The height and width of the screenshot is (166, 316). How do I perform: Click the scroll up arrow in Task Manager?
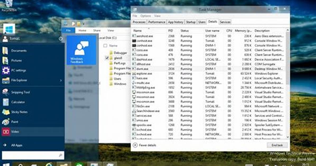click(x=287, y=30)
